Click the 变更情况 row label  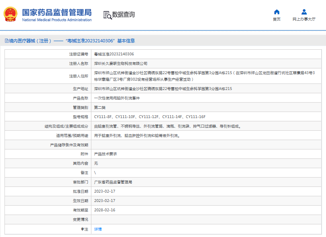(80, 219)
